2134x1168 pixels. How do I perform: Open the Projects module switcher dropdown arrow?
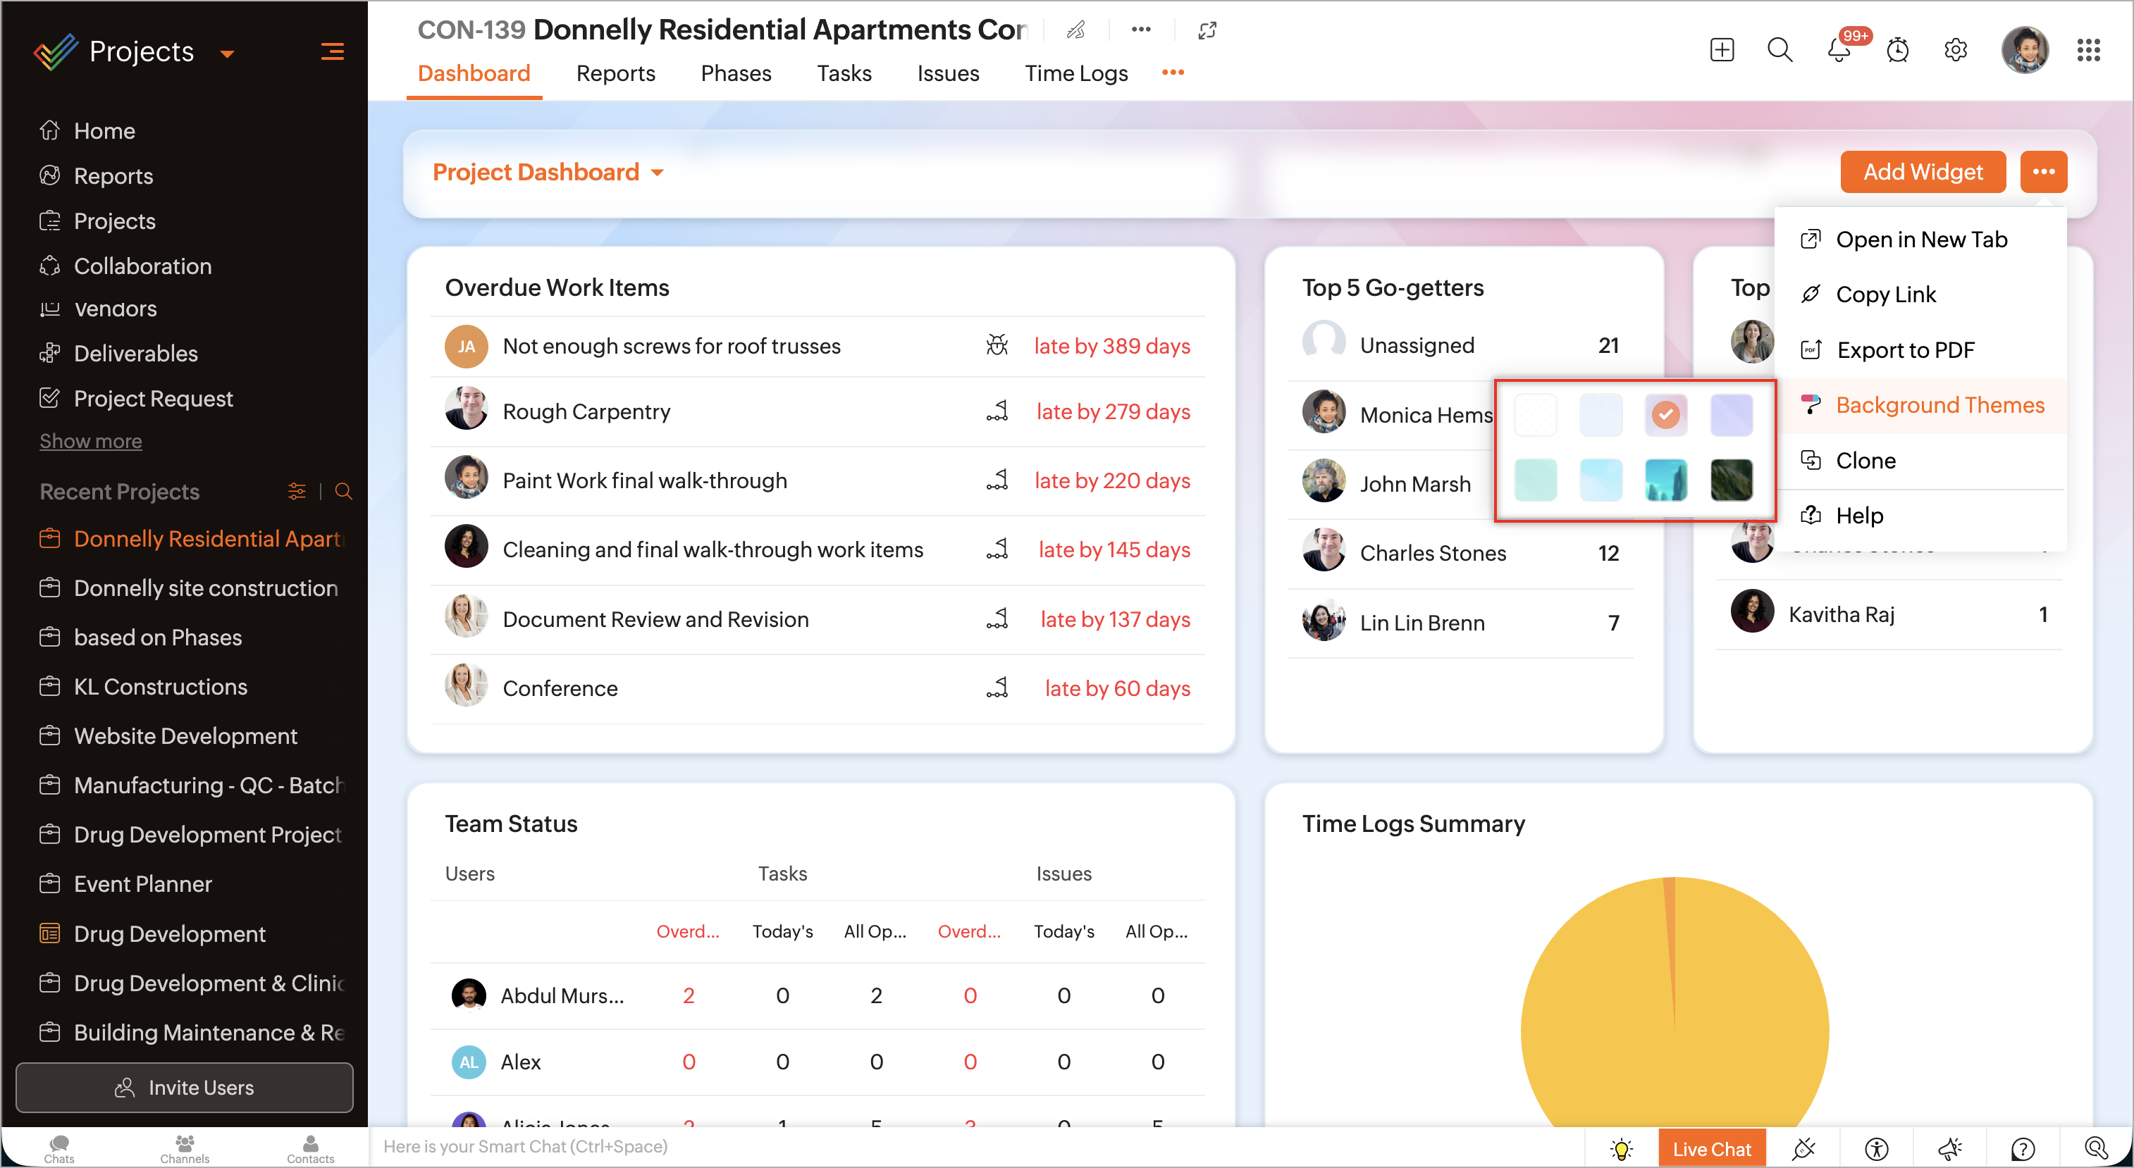coord(227,54)
